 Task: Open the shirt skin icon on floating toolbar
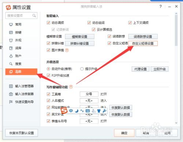pyautogui.click(x=99, y=111)
